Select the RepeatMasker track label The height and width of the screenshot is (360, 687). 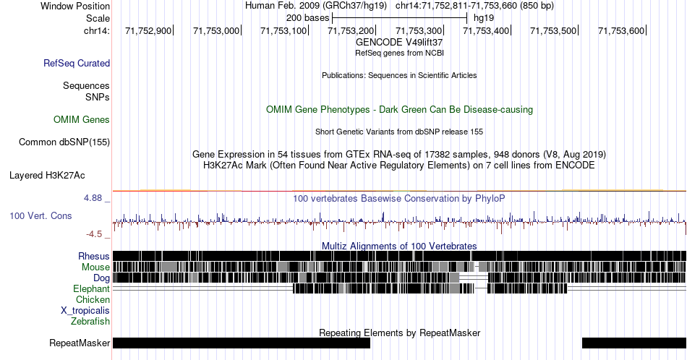[x=80, y=343]
